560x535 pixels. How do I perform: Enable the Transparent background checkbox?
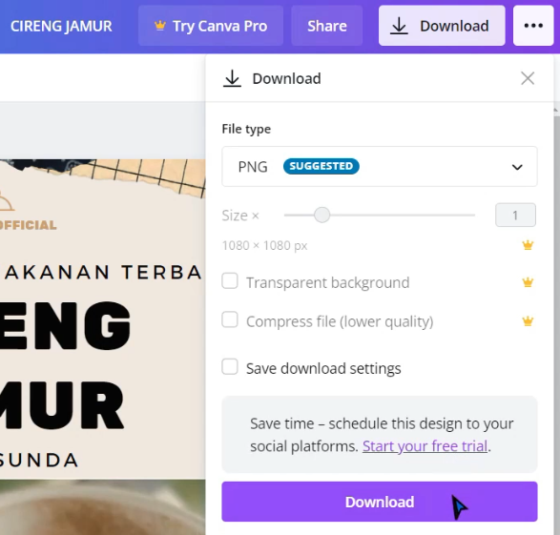[230, 281]
